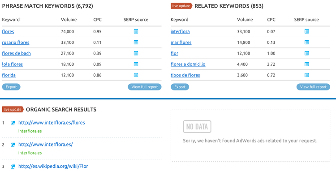Click the Phrase Match Keywords heading
This screenshot has height=171, width=336.
click(x=47, y=6)
